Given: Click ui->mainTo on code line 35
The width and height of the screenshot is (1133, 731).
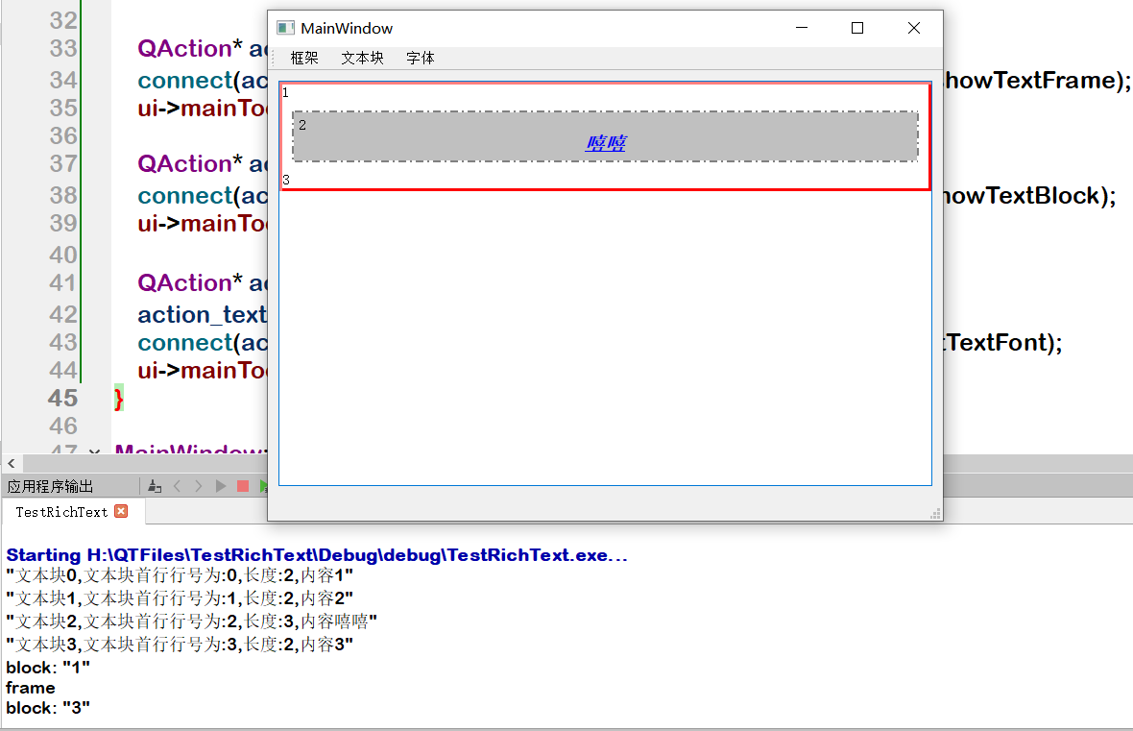Looking at the screenshot, I should [203, 108].
